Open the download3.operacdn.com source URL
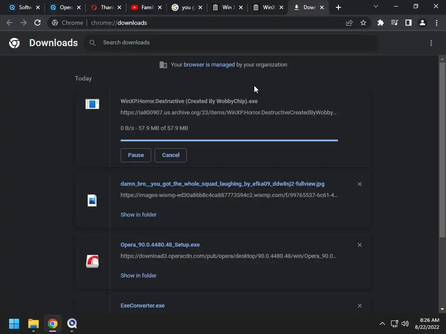 (x=228, y=256)
